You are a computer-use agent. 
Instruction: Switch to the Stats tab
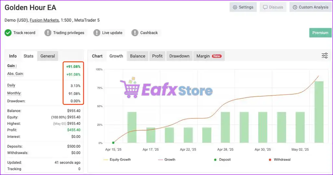[29, 56]
